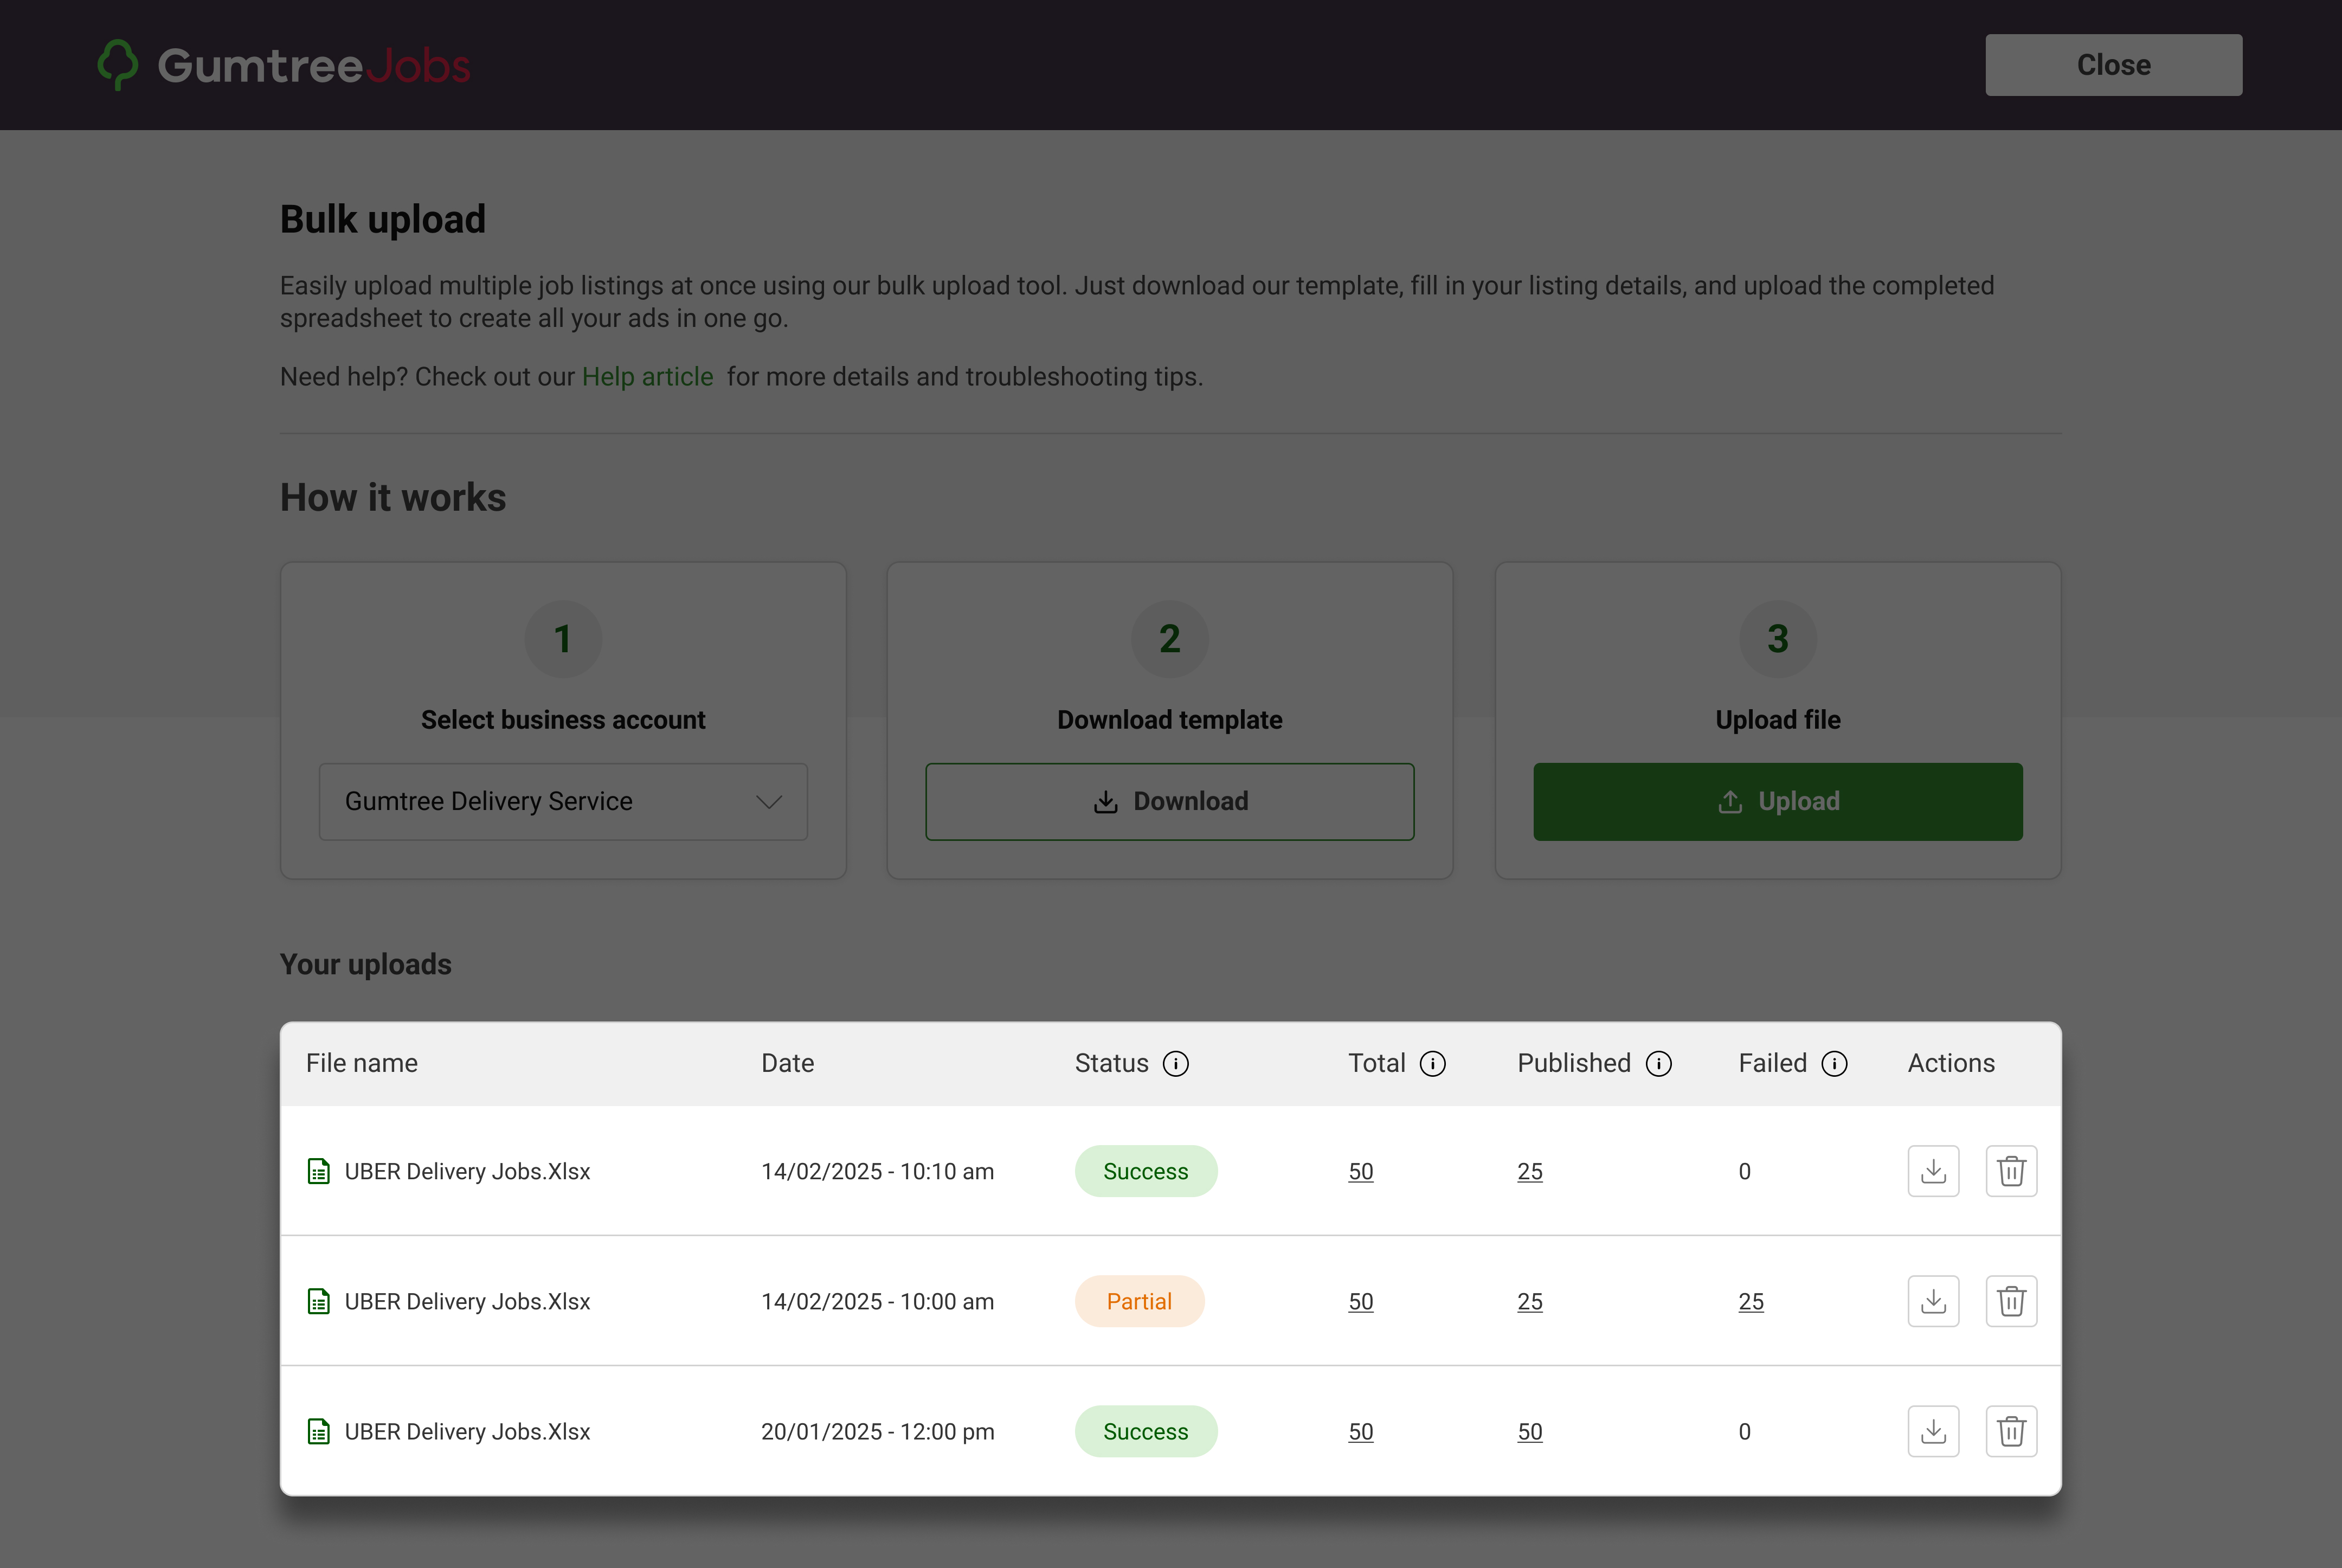The width and height of the screenshot is (2342, 1568).
Task: Click the Download template button
Action: [x=1170, y=802]
